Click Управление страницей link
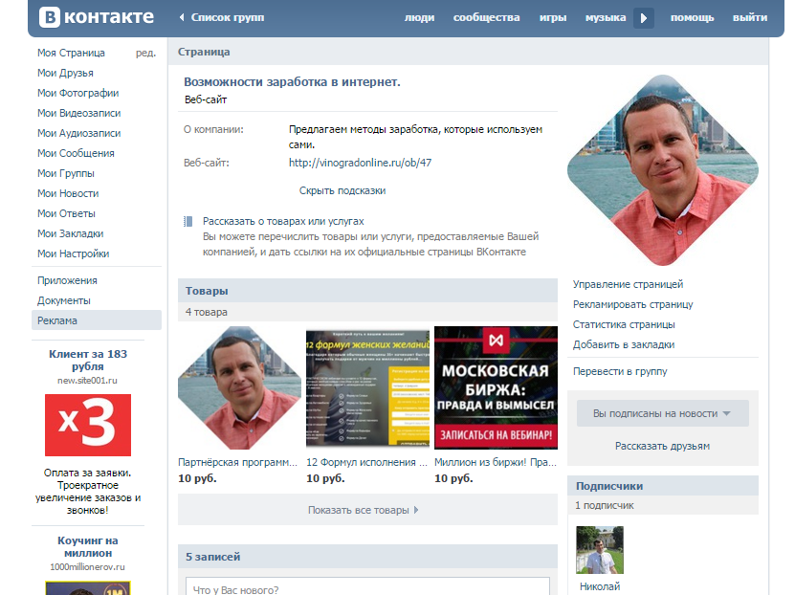Screen dimensions: 795x595 tap(628, 284)
